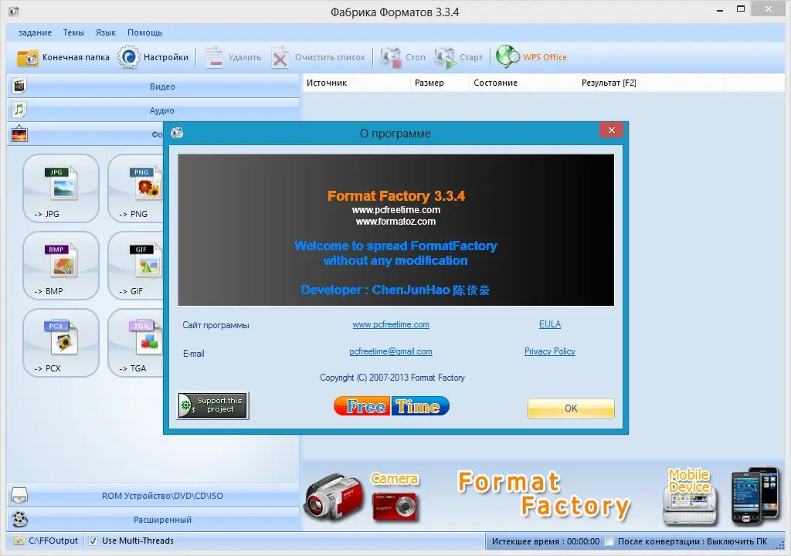This screenshot has width=791, height=556.
Task: Maximize the Фабрика Форматов window
Action: click(x=741, y=9)
